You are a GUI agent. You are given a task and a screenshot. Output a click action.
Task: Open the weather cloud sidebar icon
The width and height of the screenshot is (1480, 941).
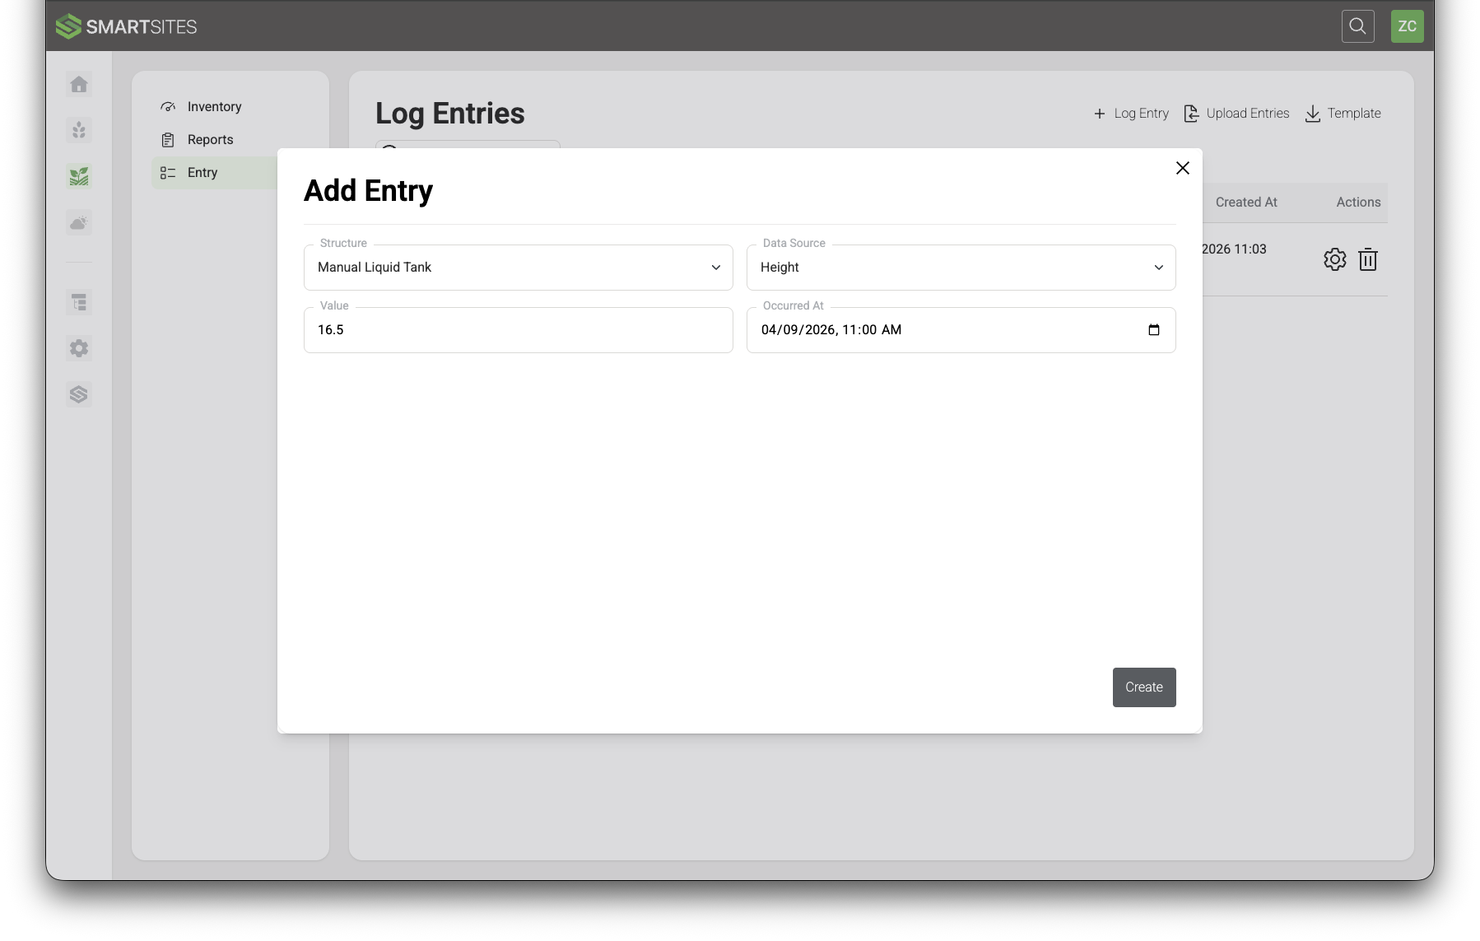pos(79,222)
